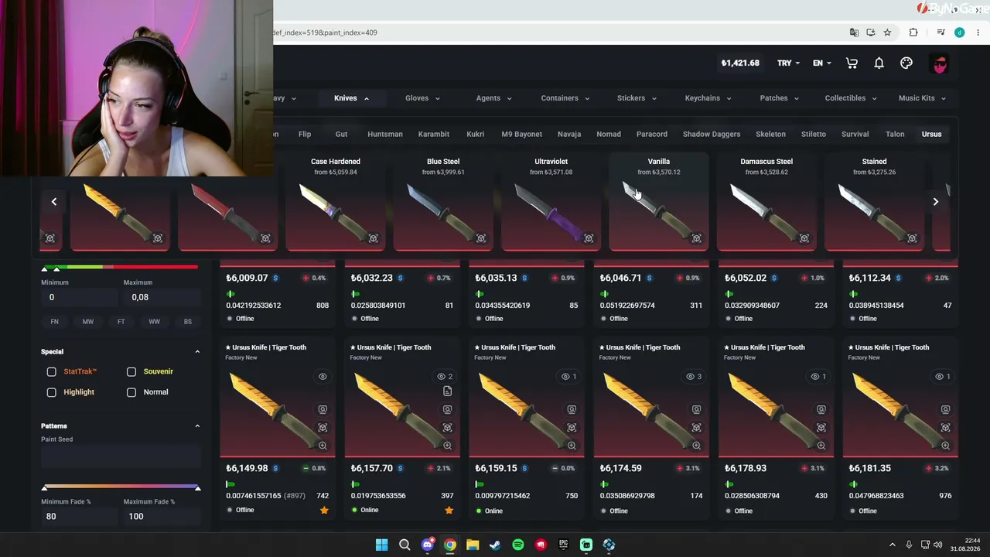This screenshot has width=990, height=557.
Task: Collapse the Patterns filter section
Action: click(x=197, y=426)
